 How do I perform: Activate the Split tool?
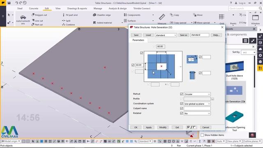66,21
